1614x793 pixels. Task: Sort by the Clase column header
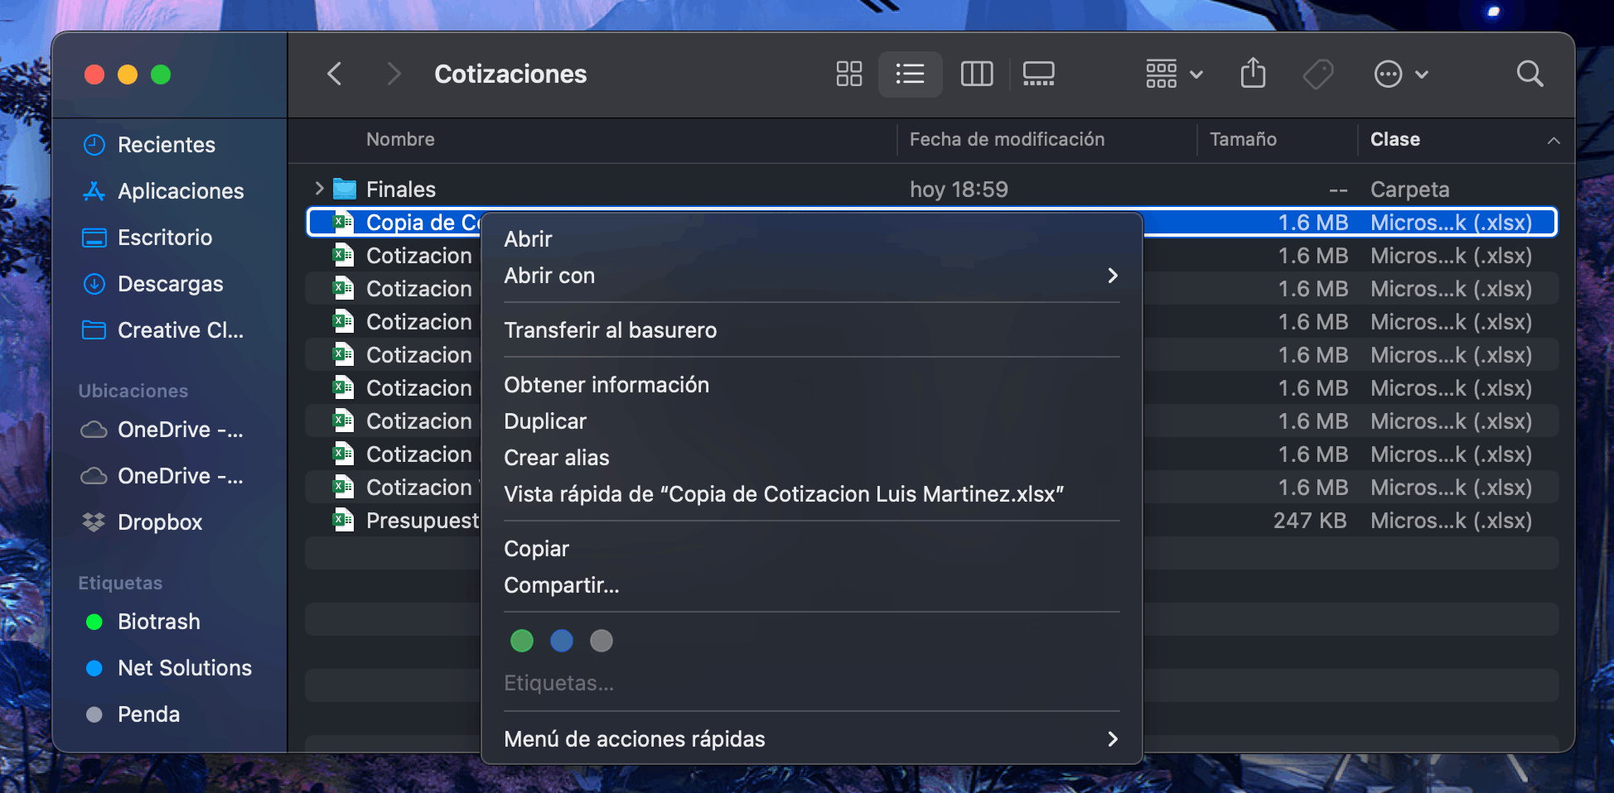1395,139
